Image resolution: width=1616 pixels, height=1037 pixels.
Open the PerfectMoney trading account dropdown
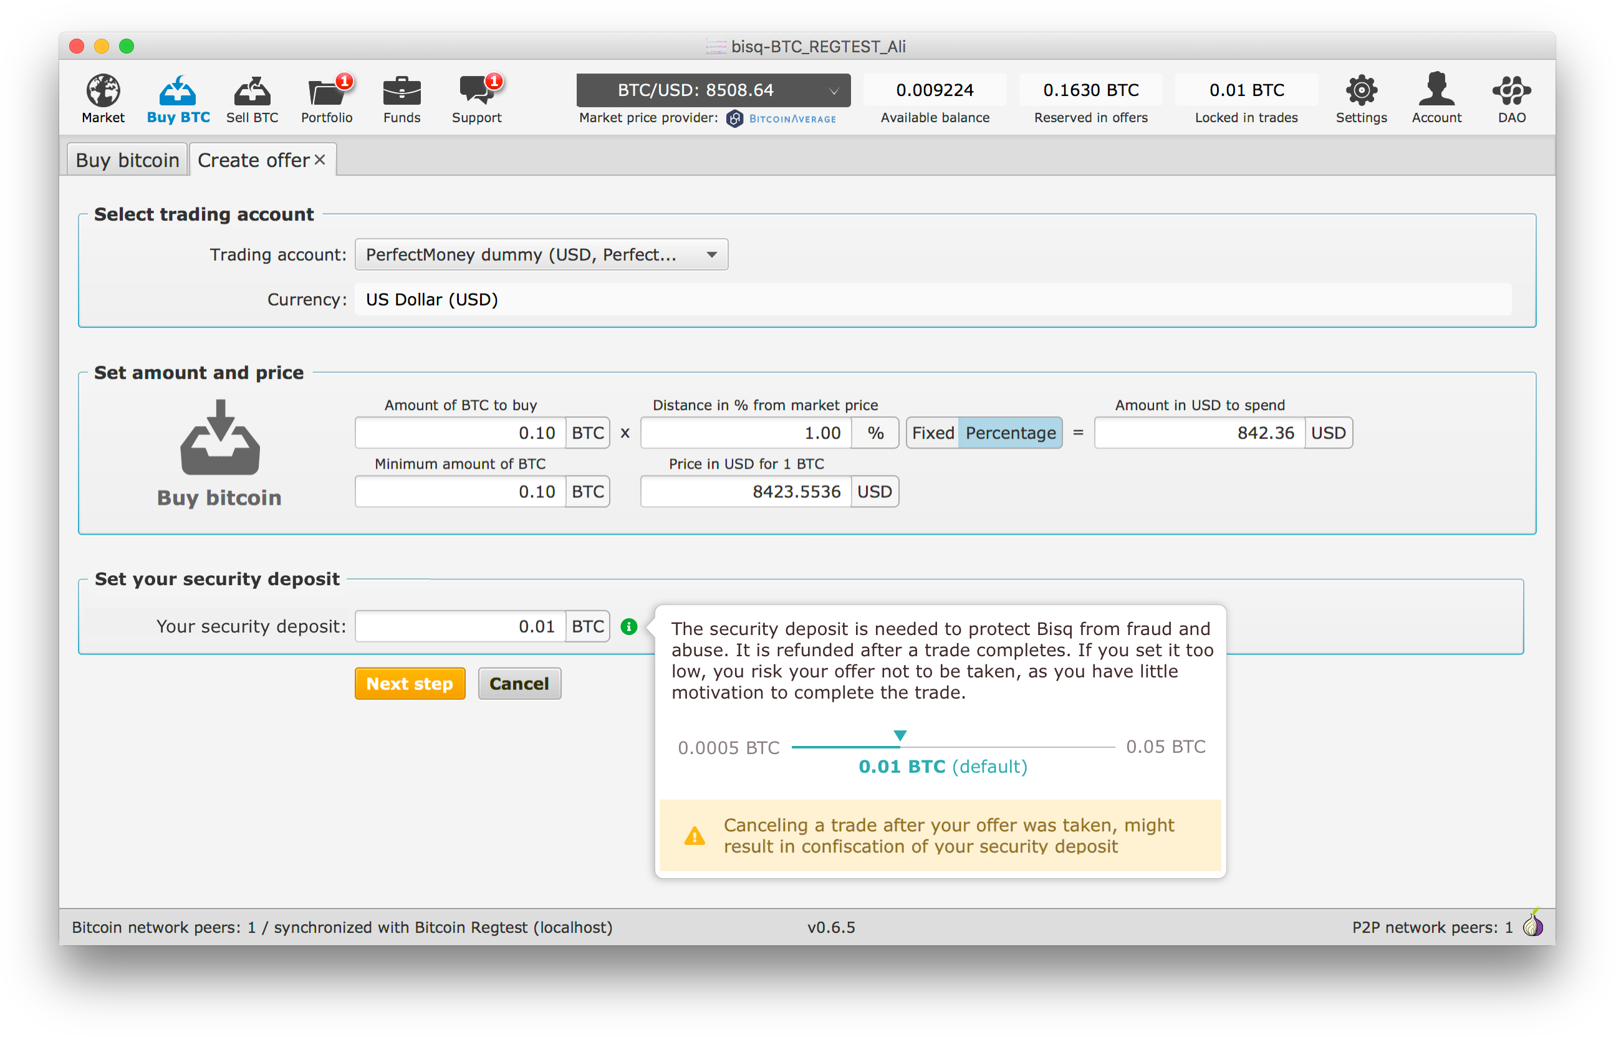click(541, 254)
